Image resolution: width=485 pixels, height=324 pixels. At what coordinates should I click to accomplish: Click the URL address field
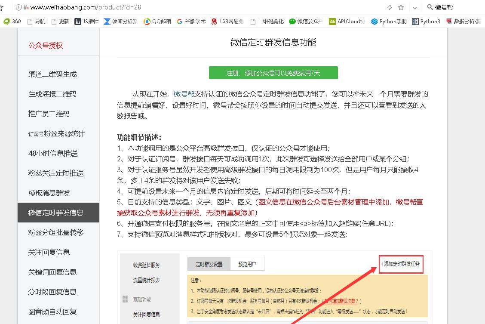coord(86,7)
